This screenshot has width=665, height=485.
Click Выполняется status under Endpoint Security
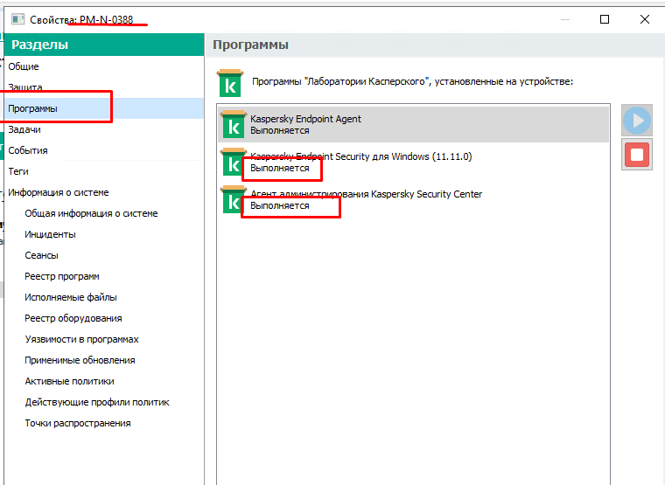(x=280, y=168)
